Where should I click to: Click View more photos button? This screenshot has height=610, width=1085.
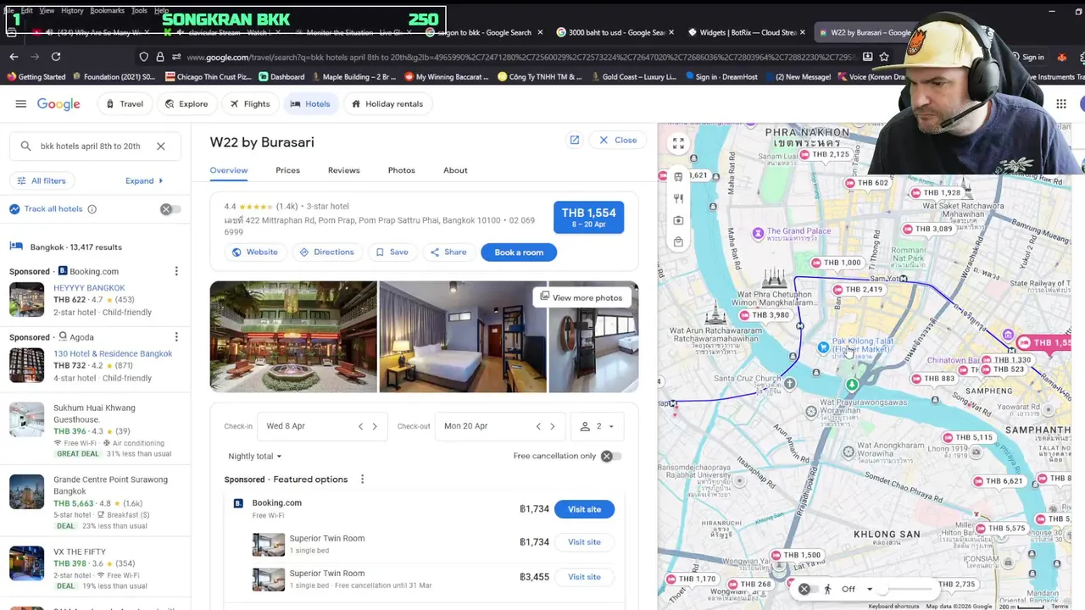coord(581,297)
